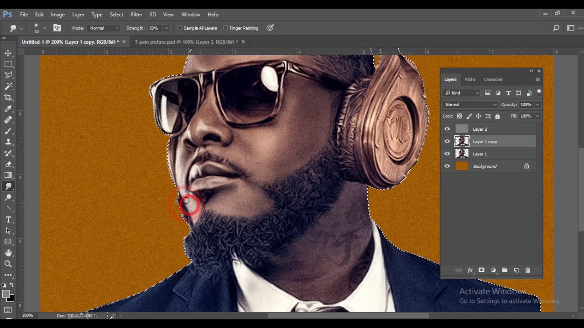Image resolution: width=584 pixels, height=328 pixels.
Task: Open the Mode dropdown set to Normal
Action: click(x=104, y=28)
